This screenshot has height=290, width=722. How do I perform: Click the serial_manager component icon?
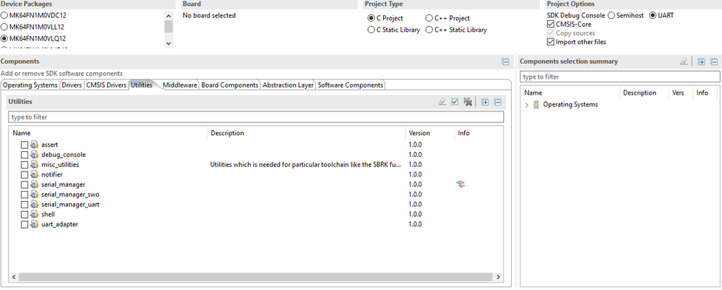click(x=35, y=184)
